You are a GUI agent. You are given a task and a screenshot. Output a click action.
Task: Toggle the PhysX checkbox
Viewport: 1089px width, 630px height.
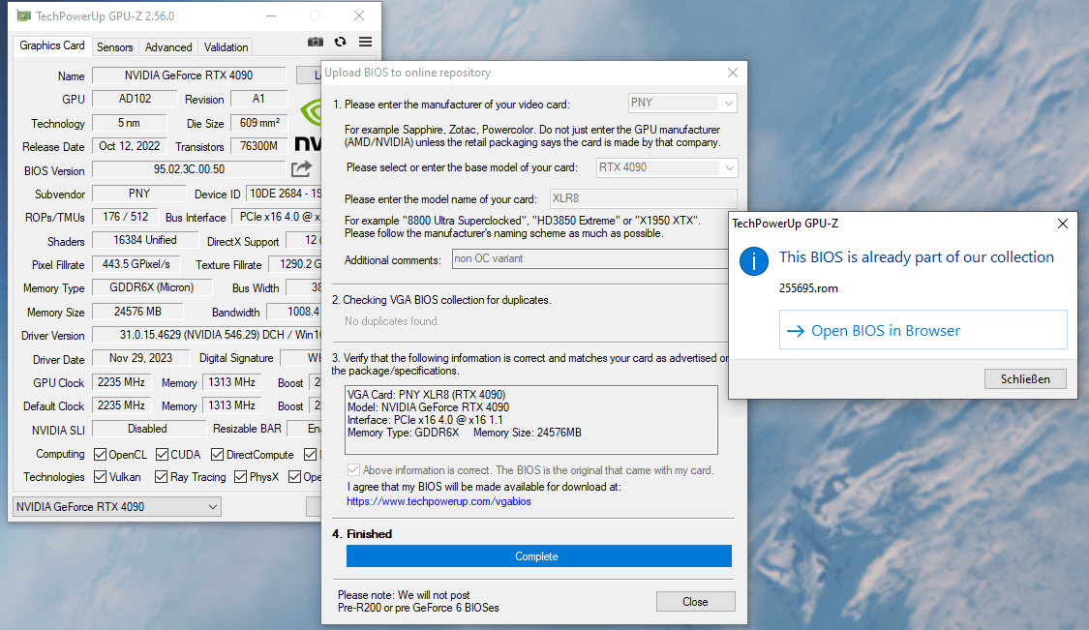coord(240,476)
